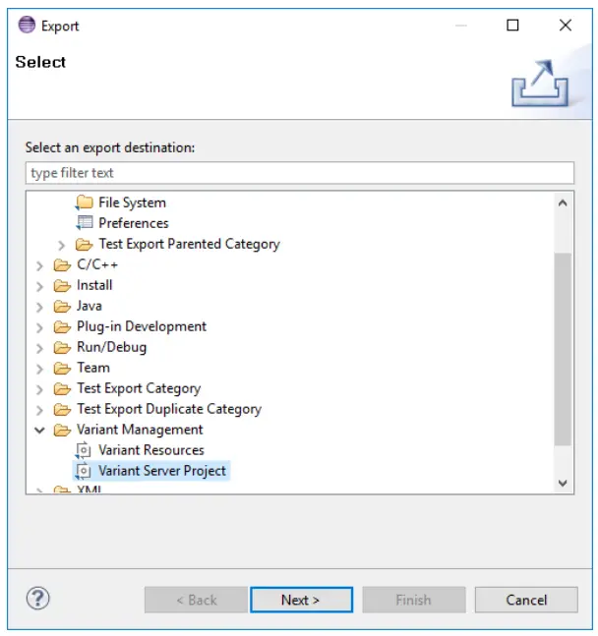Click the Plug-in Development folder icon
Image resolution: width=598 pixels, height=636 pixels.
(63, 326)
